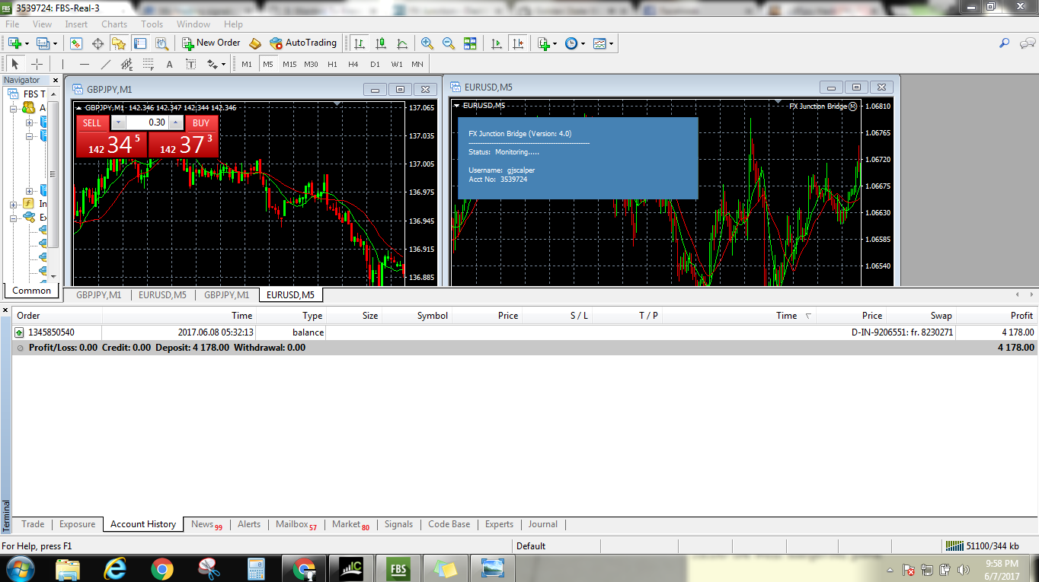
Task: Open the Journal terminal tab
Action: coord(542,524)
